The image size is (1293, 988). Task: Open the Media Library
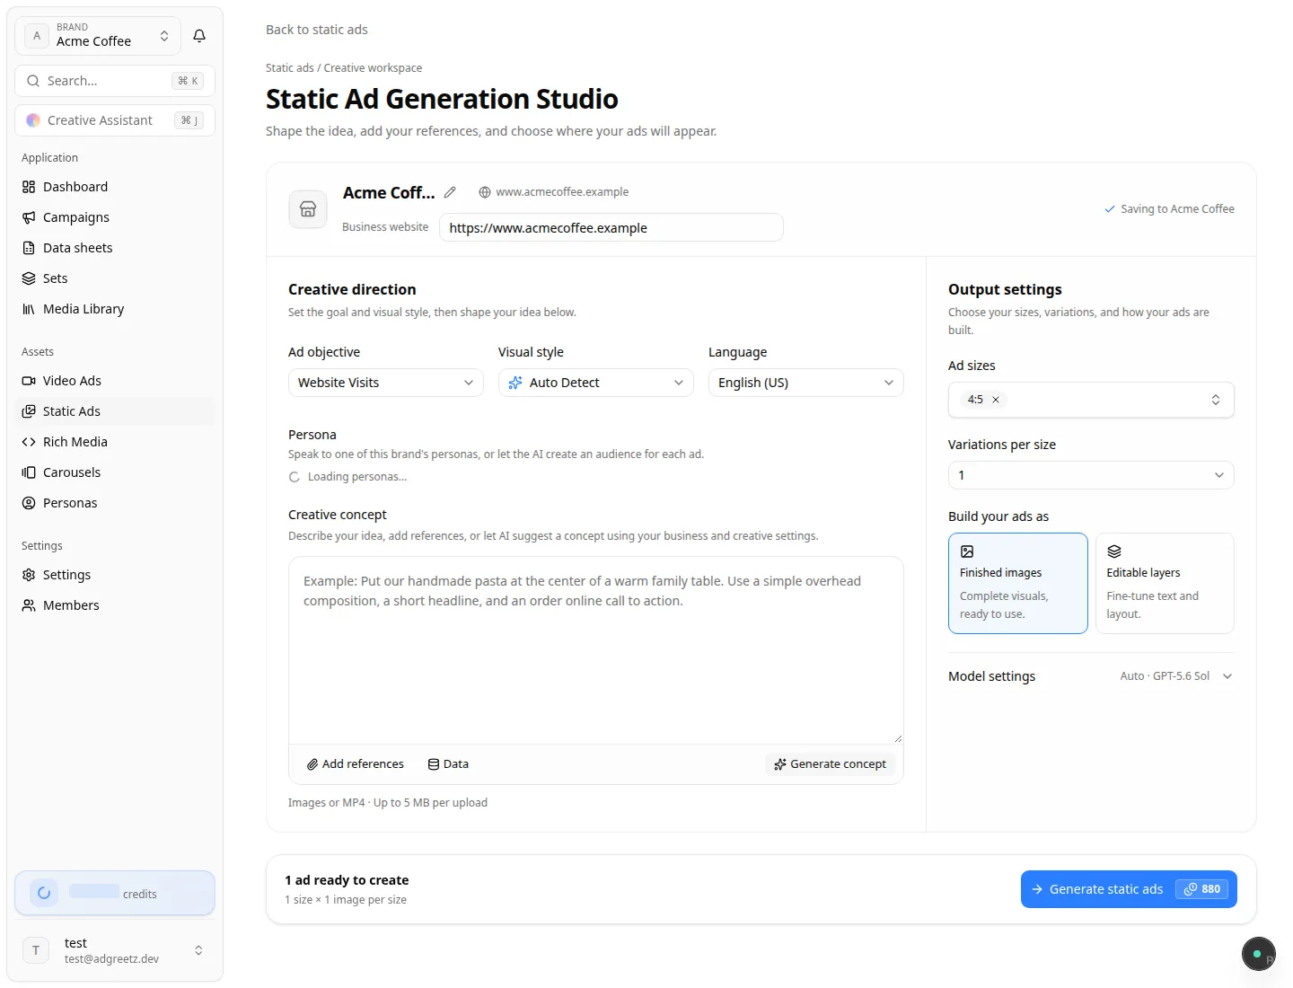(x=115, y=309)
